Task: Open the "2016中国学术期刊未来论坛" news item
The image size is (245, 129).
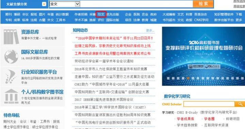Action: [x=114, y=38]
